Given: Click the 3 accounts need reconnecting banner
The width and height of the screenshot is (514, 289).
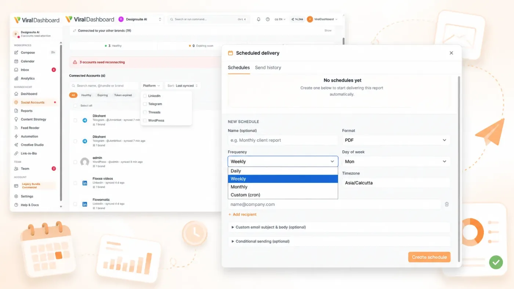Looking at the screenshot, I should point(145,62).
